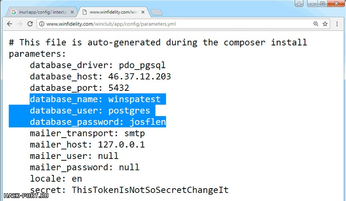Close the winfidelity.com tab

(x=143, y=12)
